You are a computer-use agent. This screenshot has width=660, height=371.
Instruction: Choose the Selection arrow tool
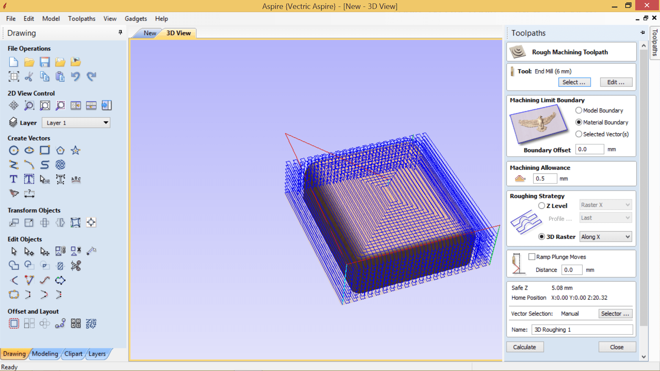14,251
